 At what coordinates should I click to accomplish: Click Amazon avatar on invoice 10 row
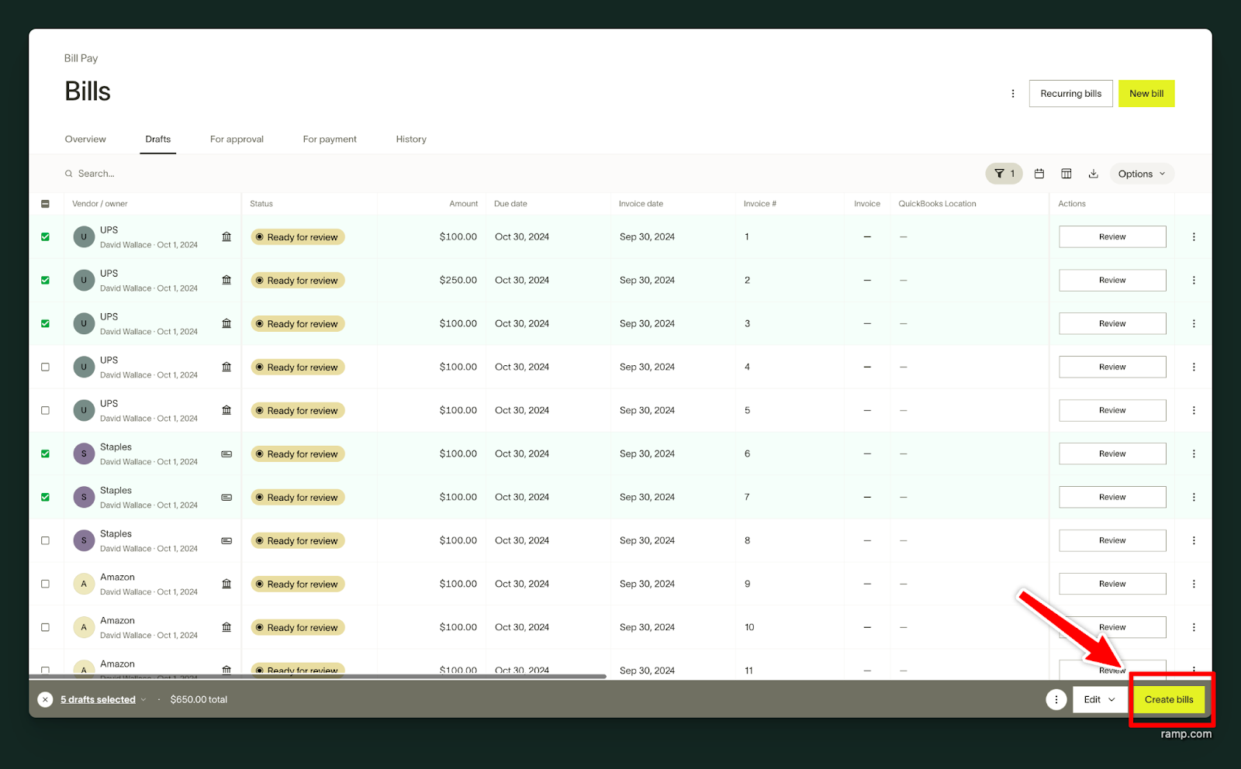(84, 628)
